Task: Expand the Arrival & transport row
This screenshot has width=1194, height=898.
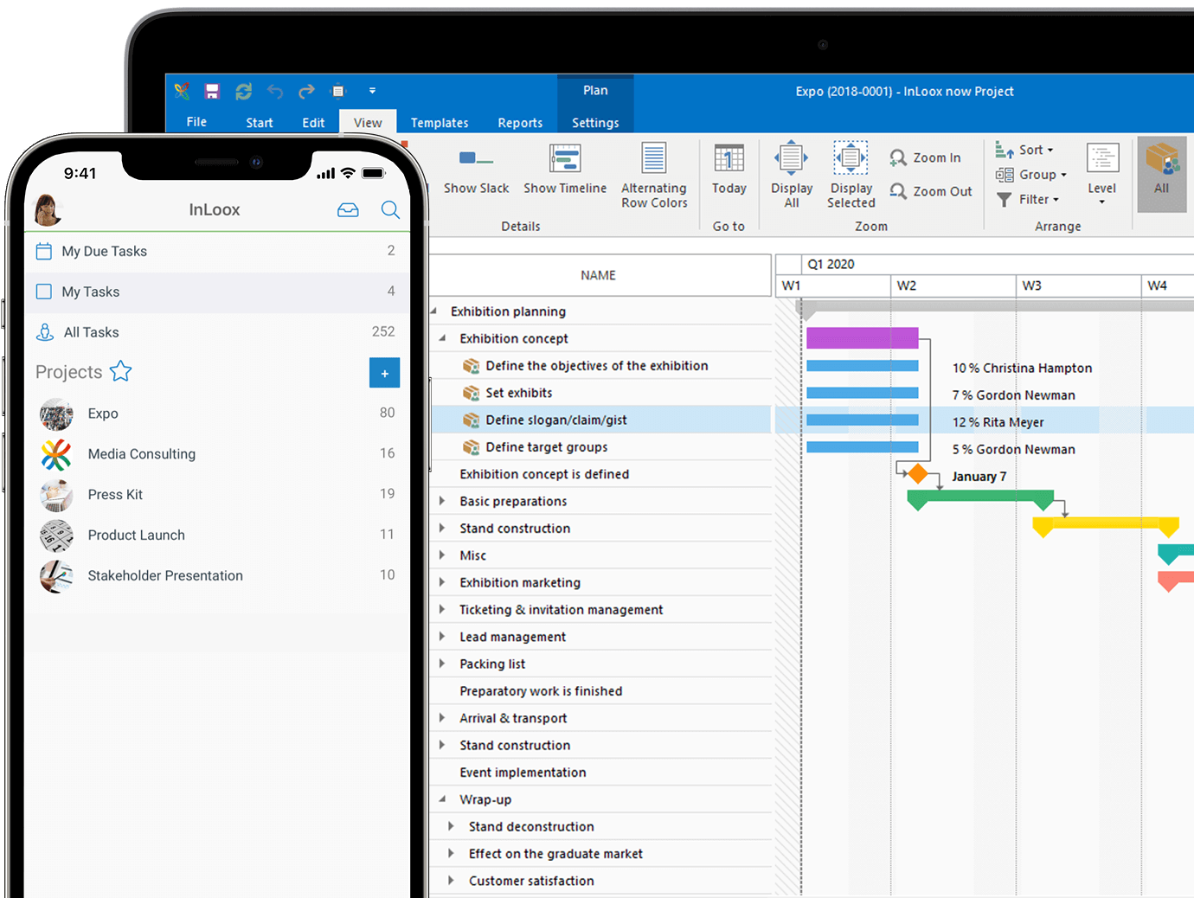Action: coord(442,718)
